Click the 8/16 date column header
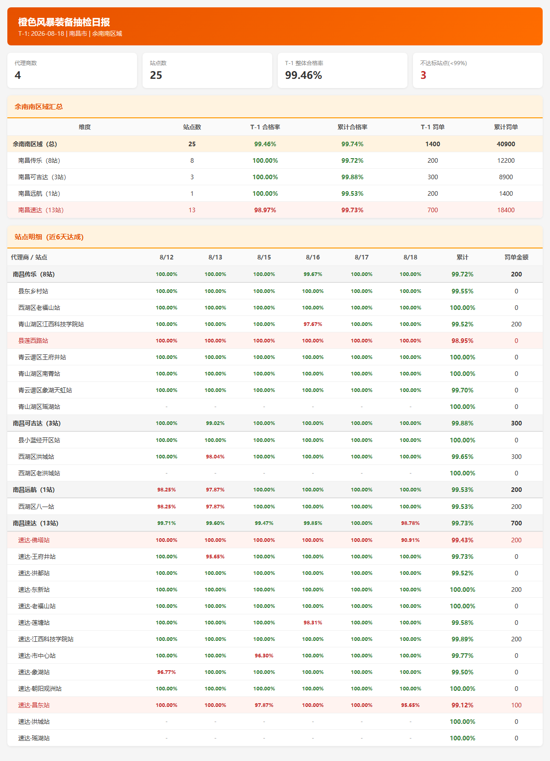Viewport: 550px width, 761px height. (313, 257)
